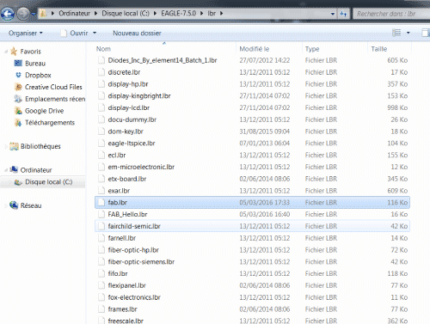
Task: Click the Dropbox icon in sidebar
Action: (18, 75)
